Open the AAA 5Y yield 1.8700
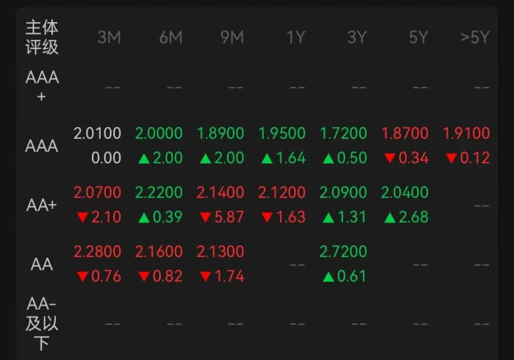Screen dimensions: 514x360 click(x=405, y=134)
